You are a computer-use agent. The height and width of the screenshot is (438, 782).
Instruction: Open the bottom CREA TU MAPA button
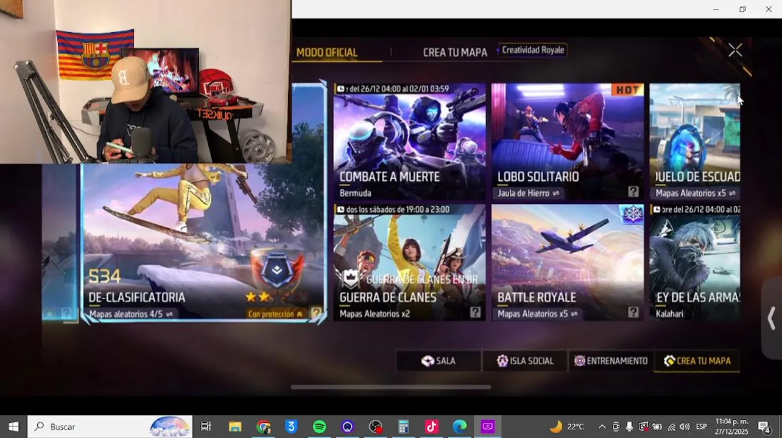[697, 361]
